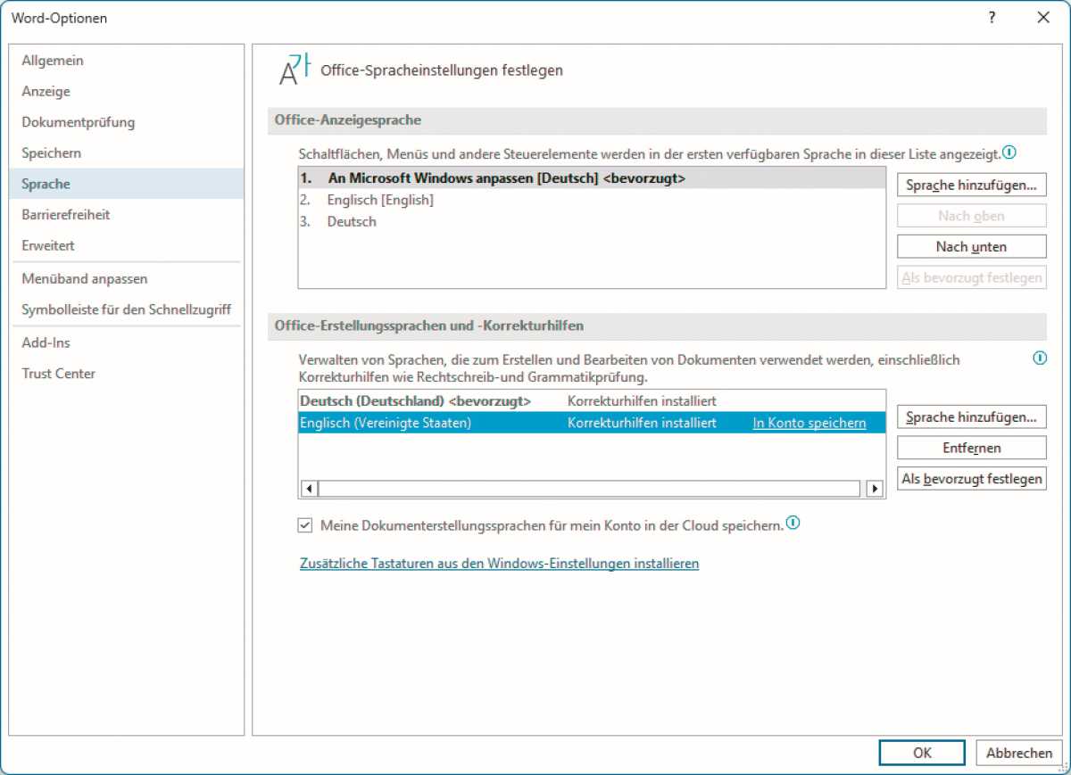Click the horizontal scrollbar track in authoring list
1071x775 pixels.
[x=589, y=488]
